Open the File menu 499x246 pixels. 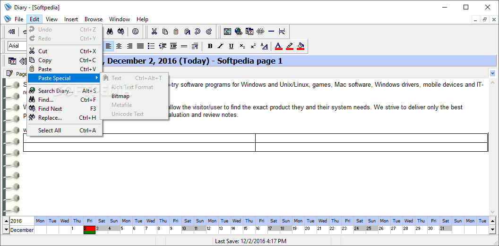tap(19, 19)
